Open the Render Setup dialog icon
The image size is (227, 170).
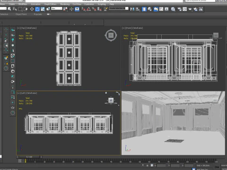pyautogui.click(x=179, y=9)
